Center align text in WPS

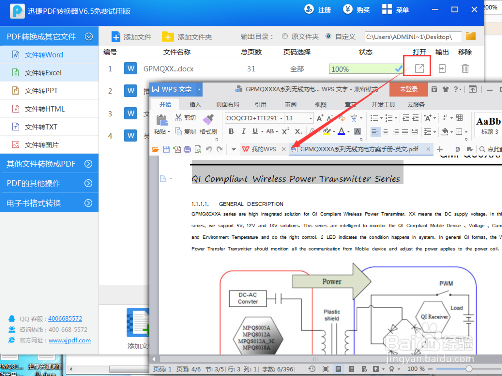(x=385, y=131)
